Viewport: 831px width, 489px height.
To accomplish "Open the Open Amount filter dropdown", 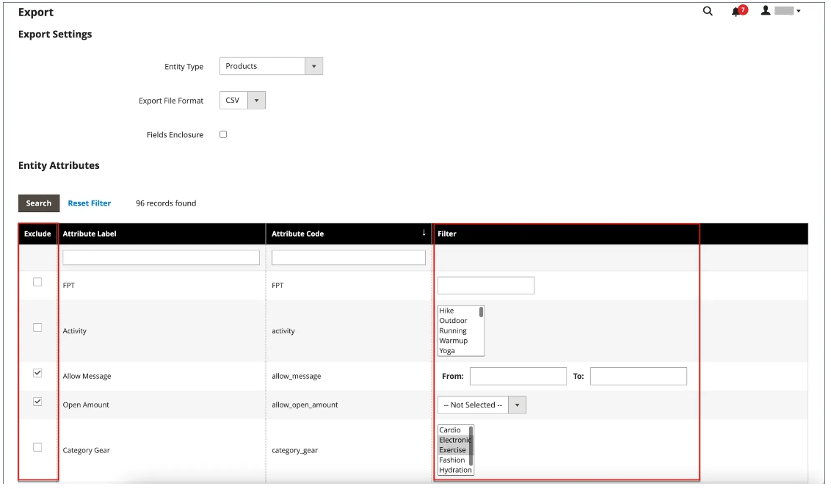I will pos(482,405).
